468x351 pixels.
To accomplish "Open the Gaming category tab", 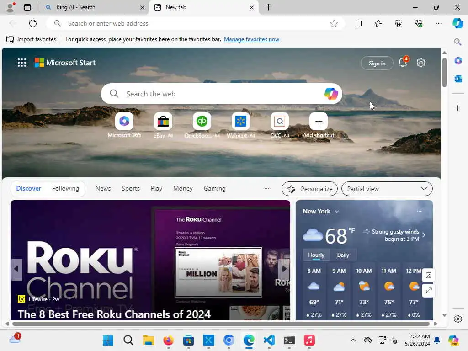I will click(x=215, y=188).
